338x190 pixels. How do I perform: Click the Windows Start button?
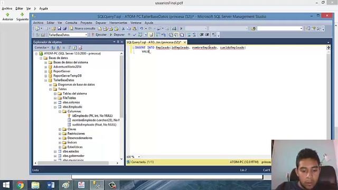point(6,185)
